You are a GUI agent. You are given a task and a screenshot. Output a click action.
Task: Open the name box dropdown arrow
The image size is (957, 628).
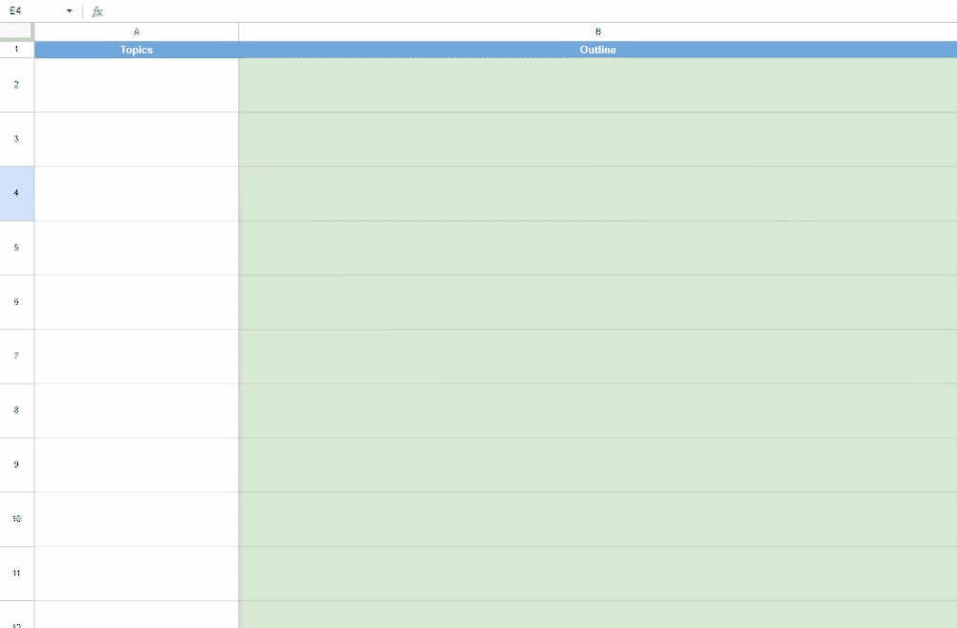(x=69, y=11)
